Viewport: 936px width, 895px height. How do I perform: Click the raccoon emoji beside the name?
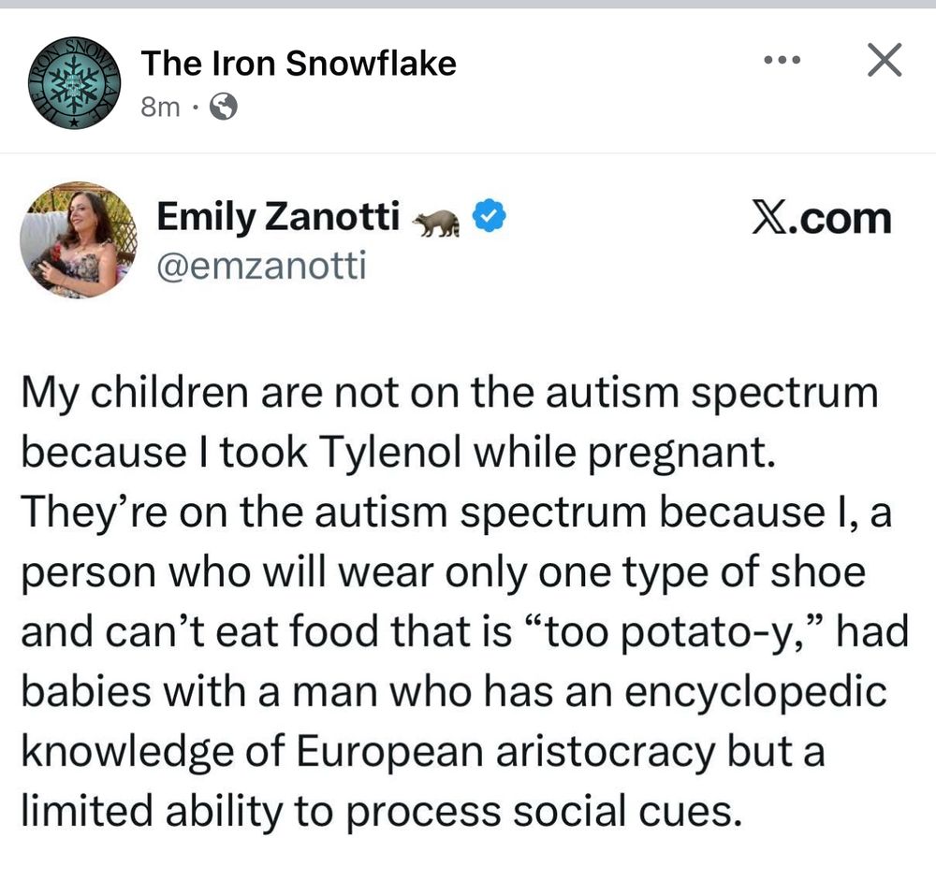coord(437,221)
